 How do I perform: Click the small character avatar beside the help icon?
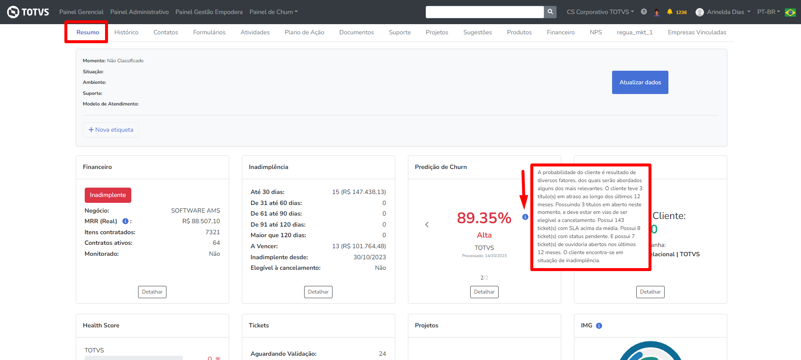coord(657,12)
